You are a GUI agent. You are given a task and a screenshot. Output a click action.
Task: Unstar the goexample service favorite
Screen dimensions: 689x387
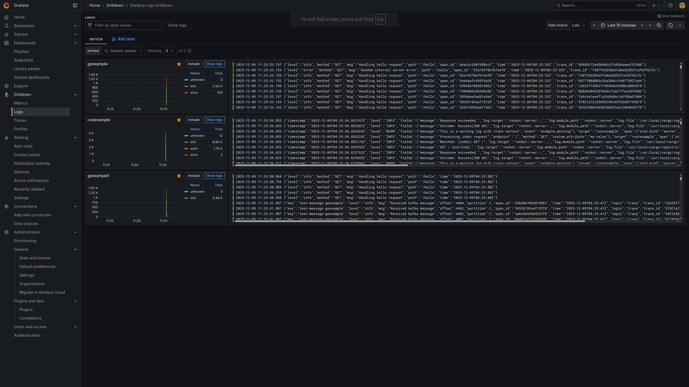coord(179,64)
